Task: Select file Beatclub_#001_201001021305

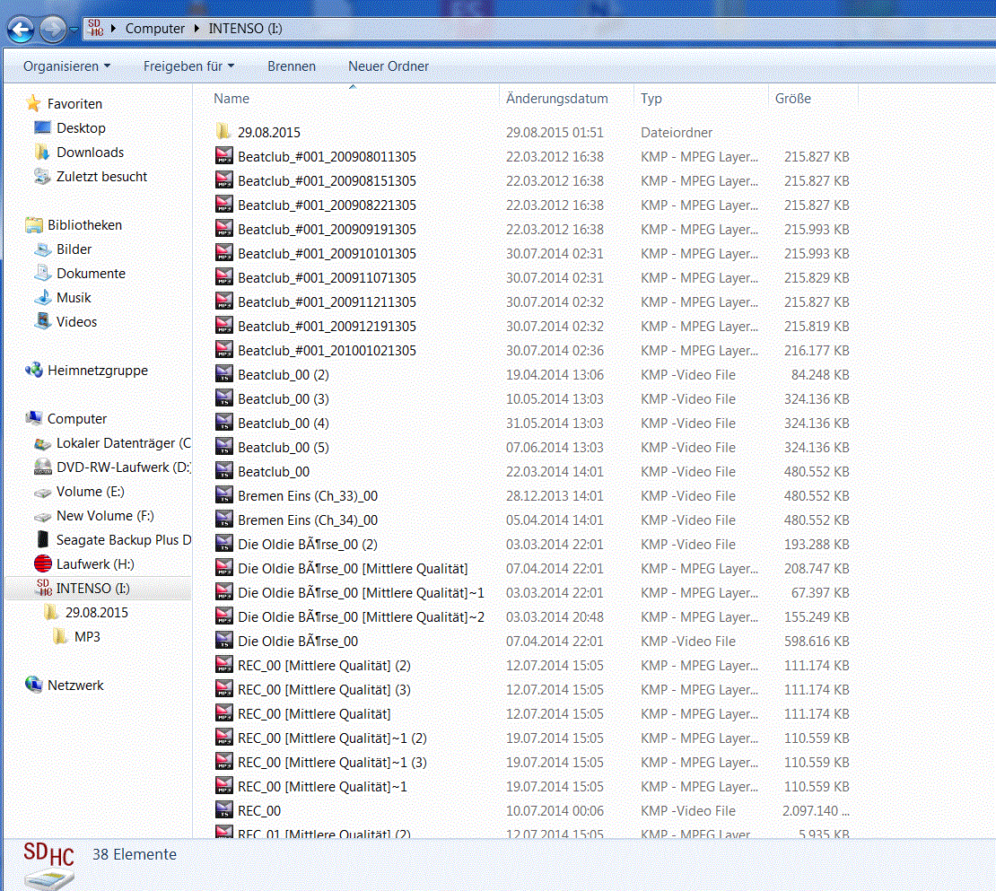Action: pyautogui.click(x=328, y=351)
